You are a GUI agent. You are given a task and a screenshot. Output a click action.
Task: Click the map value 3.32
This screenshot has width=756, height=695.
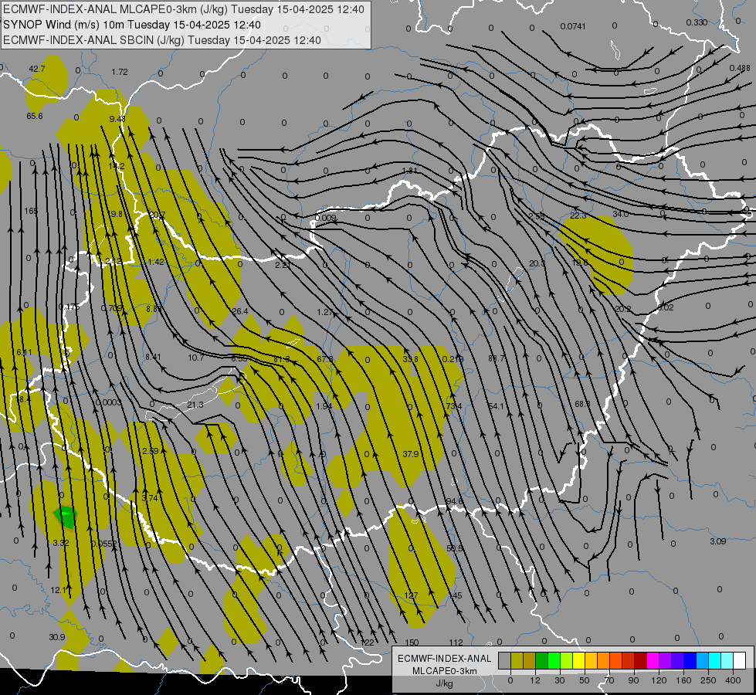click(x=61, y=543)
